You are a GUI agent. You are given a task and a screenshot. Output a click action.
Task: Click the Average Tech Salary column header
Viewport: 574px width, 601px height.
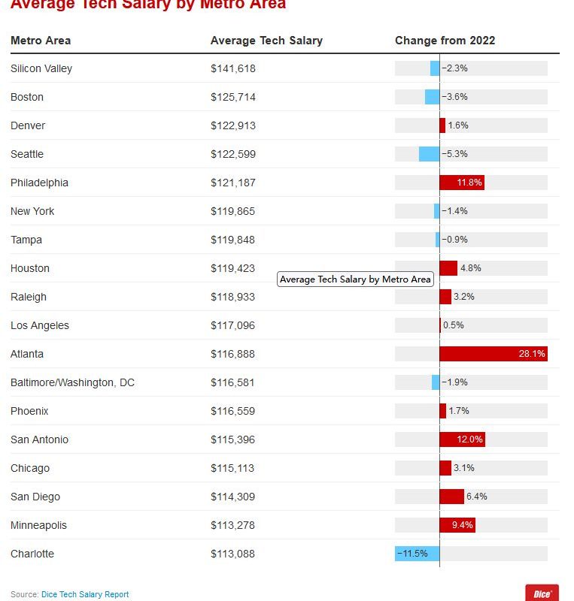pos(266,41)
